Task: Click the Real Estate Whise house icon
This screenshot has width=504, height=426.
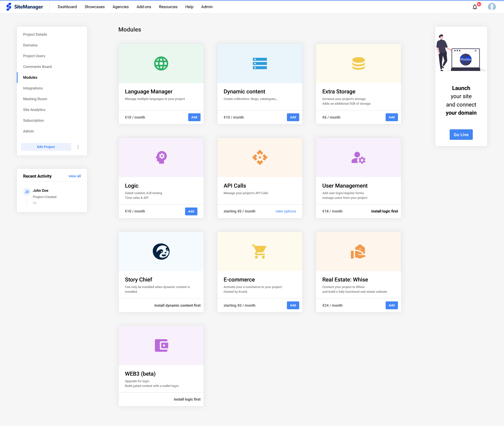Action: 358,252
